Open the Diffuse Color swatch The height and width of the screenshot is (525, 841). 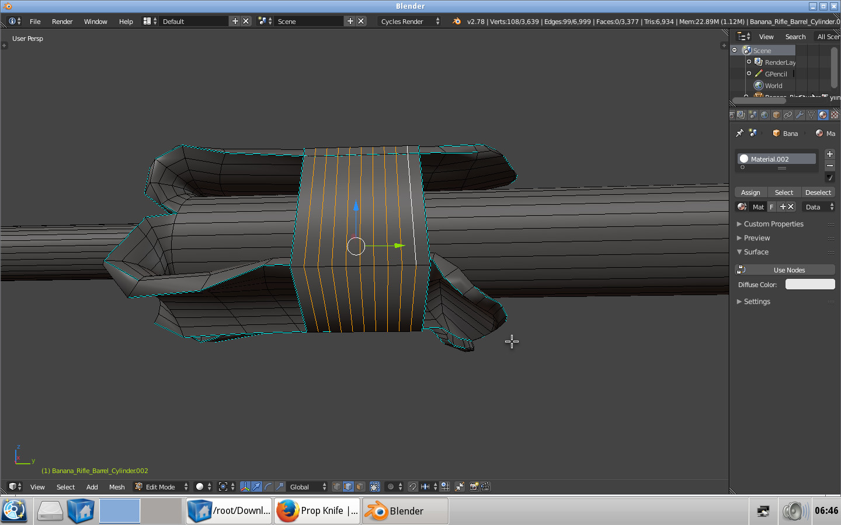click(x=810, y=284)
